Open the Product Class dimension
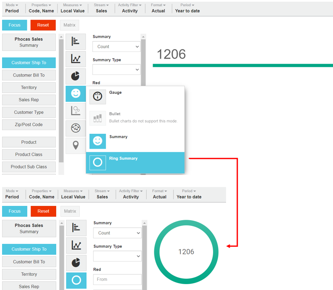The width and height of the screenshot is (333, 290). [29, 154]
